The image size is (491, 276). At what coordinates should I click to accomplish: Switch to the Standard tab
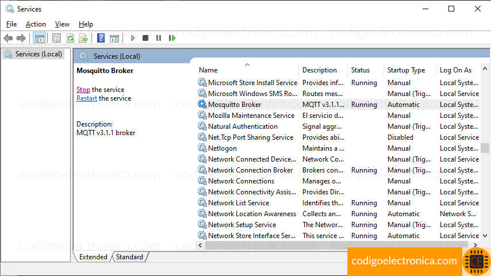129,257
